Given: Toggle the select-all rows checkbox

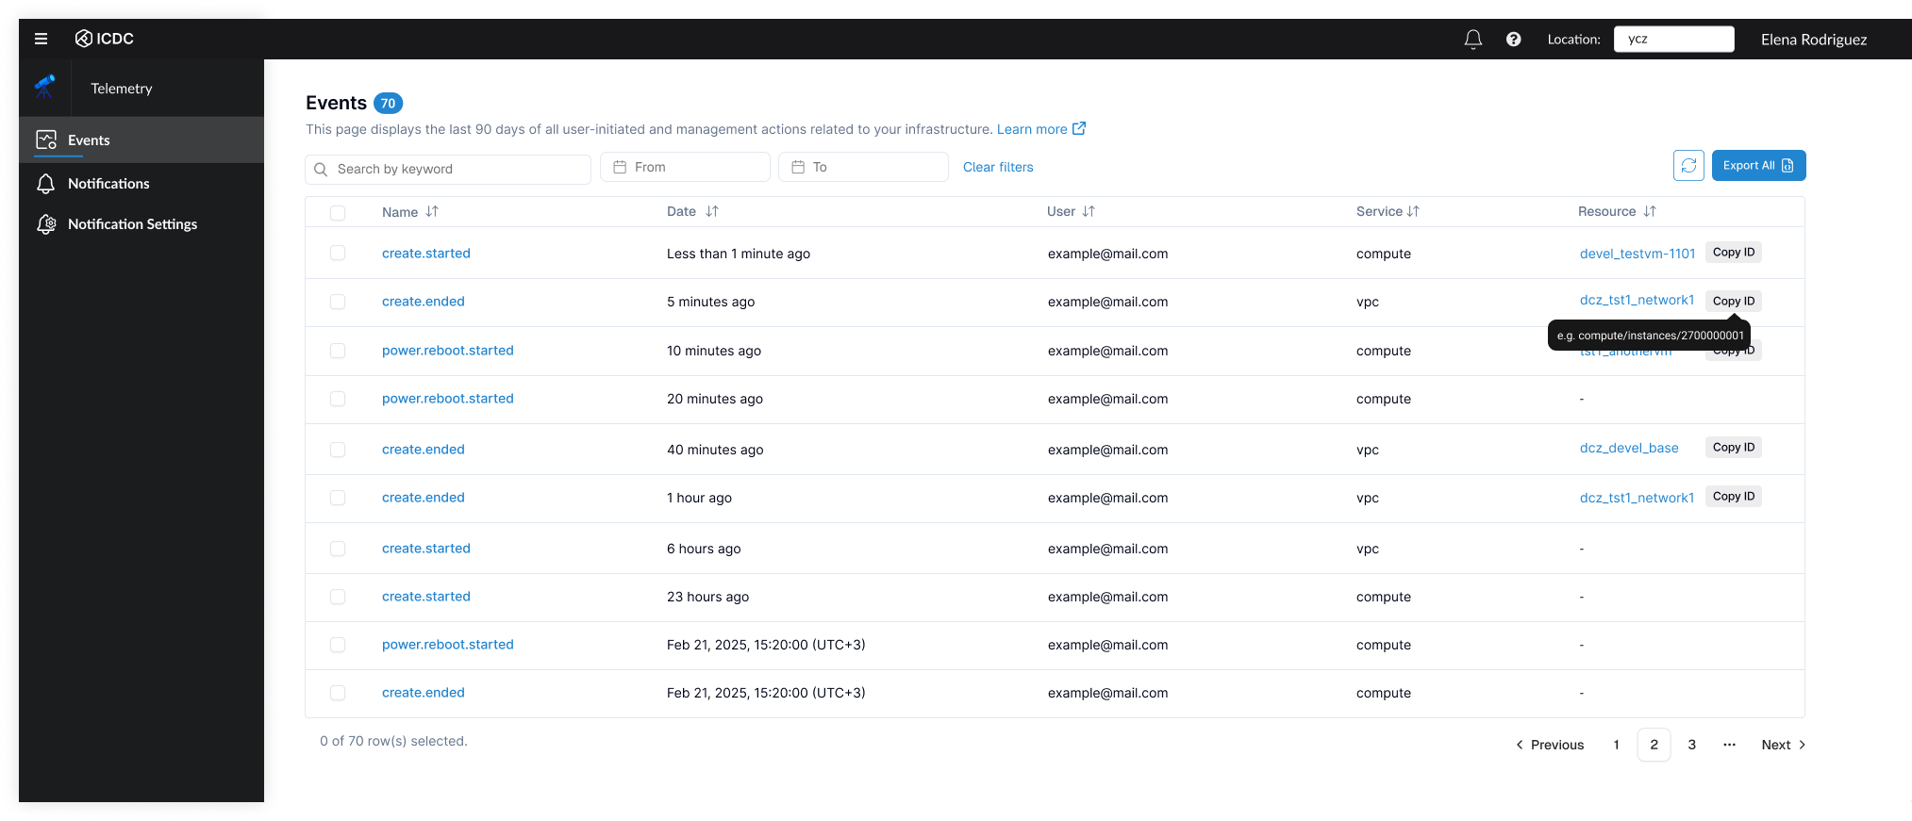Looking at the screenshot, I should (338, 213).
